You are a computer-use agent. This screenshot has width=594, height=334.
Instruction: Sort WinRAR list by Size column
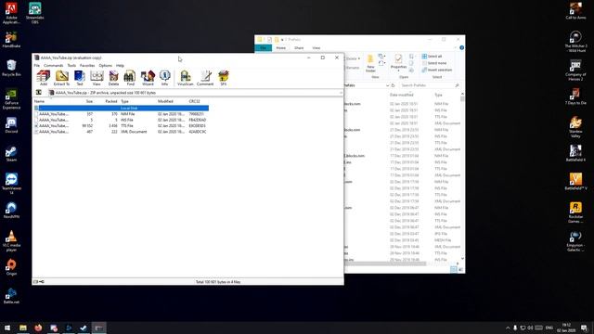89,101
